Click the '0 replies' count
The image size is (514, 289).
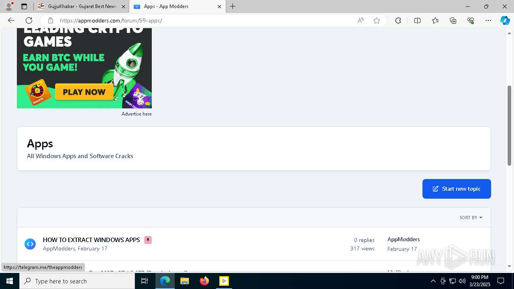pyautogui.click(x=364, y=240)
